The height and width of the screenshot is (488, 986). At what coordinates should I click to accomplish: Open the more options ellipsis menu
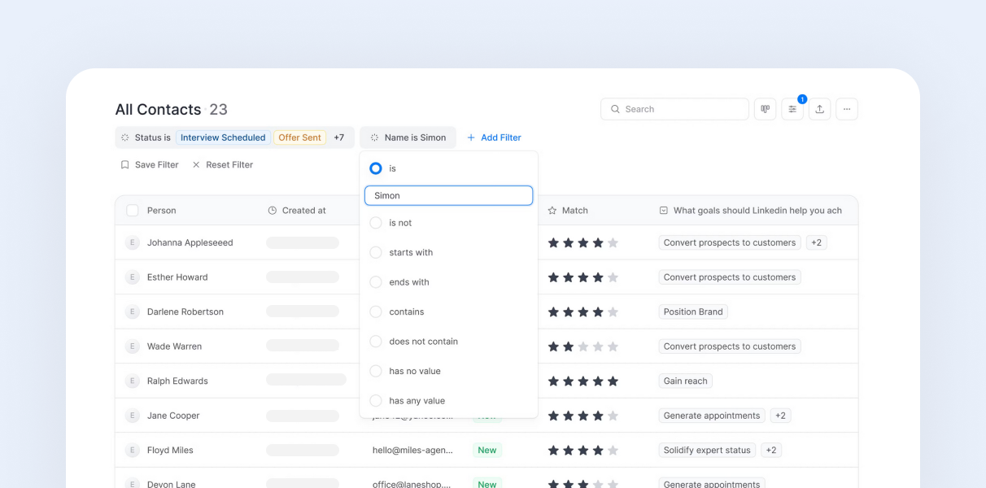click(847, 109)
